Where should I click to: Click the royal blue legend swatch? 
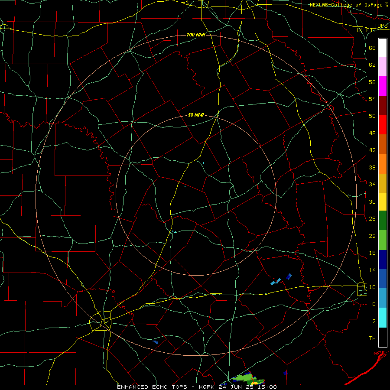click(x=383, y=279)
